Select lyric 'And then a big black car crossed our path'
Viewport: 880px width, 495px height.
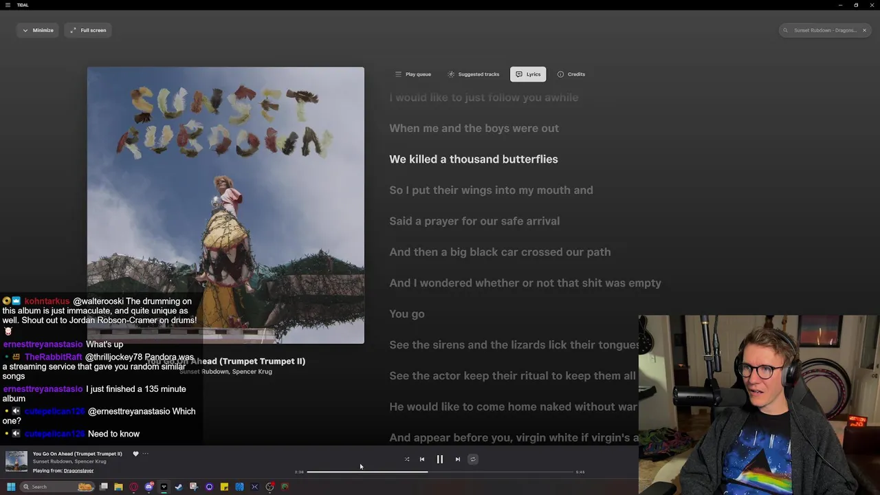coord(500,252)
